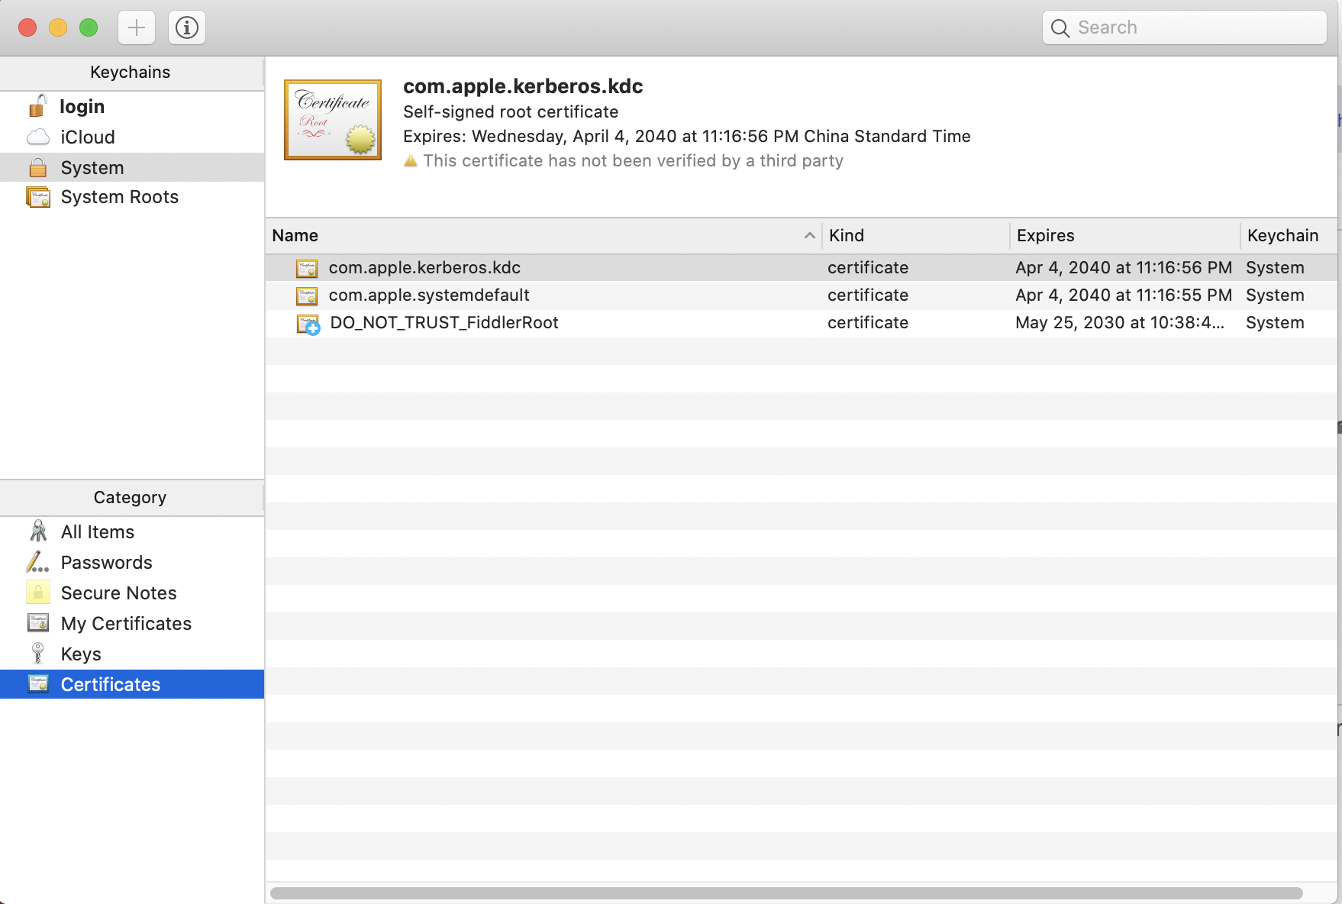The width and height of the screenshot is (1342, 904).
Task: Click the plus button to add keychain item
Action: pos(137,28)
